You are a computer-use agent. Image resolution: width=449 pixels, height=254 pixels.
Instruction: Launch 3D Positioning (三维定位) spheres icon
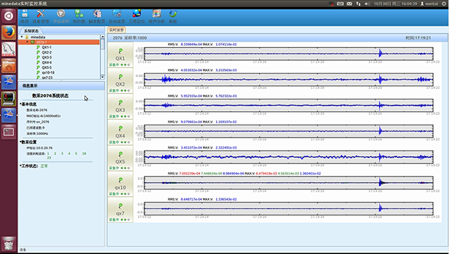pyautogui.click(x=136, y=16)
